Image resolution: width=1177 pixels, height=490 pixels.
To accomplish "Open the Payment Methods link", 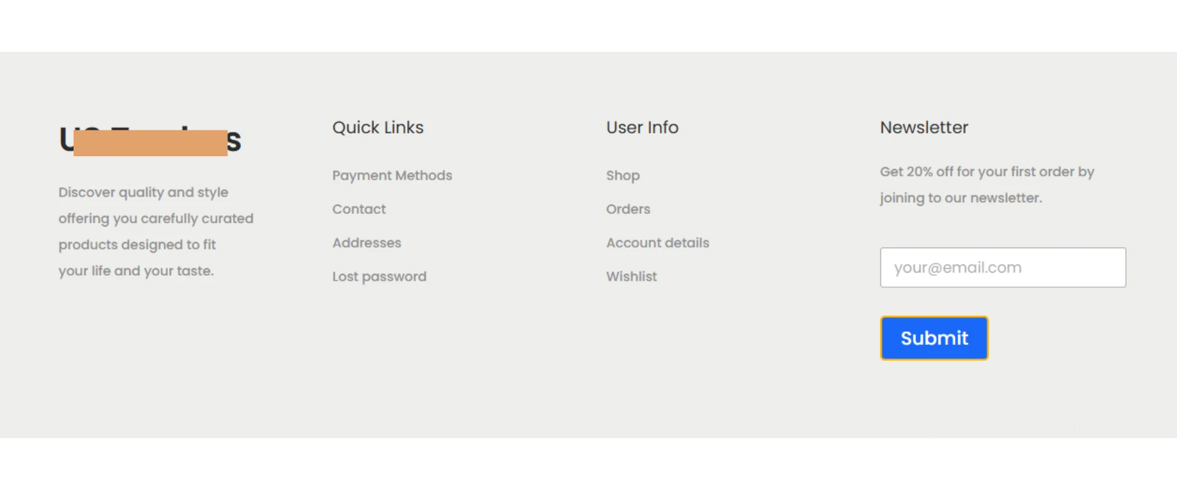I will pyautogui.click(x=392, y=176).
